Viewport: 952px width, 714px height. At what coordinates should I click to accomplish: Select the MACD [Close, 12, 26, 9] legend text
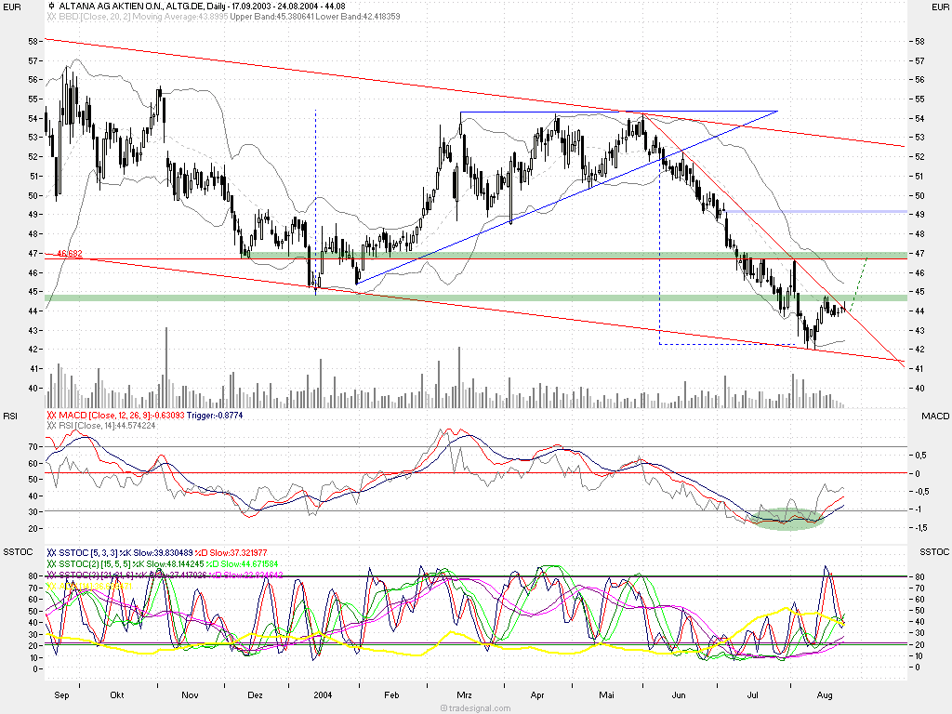point(122,416)
